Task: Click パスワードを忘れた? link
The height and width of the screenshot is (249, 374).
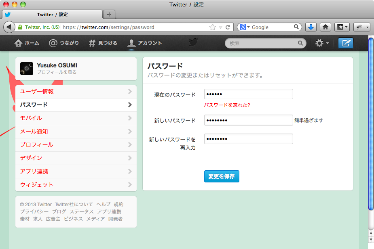Action: (x=227, y=105)
